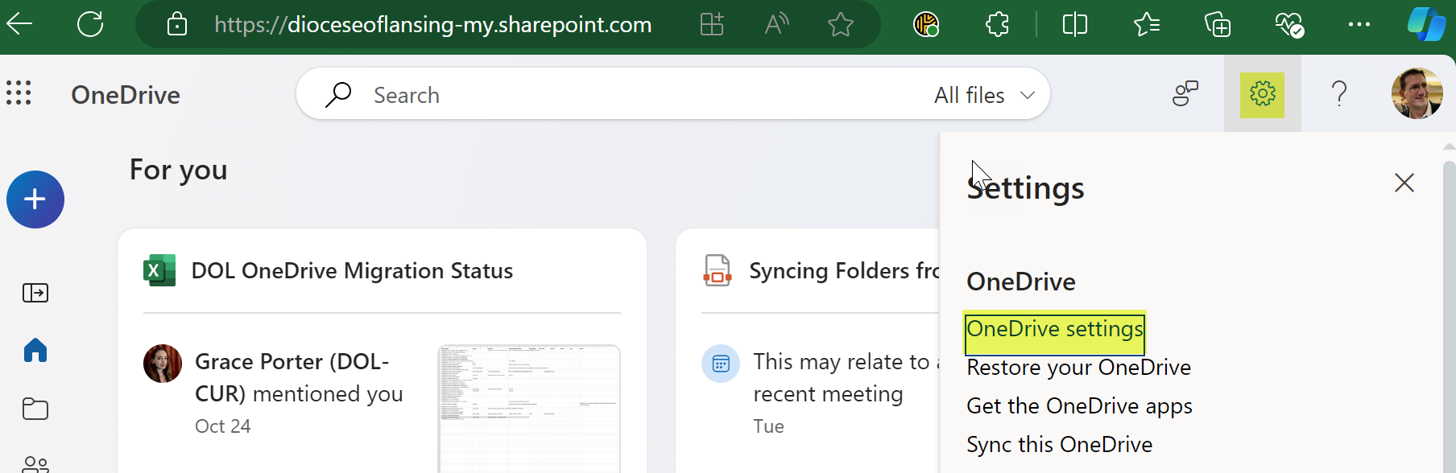The image size is (1456, 473).
Task: Open Browser essentials heart icon
Action: 1288,25
